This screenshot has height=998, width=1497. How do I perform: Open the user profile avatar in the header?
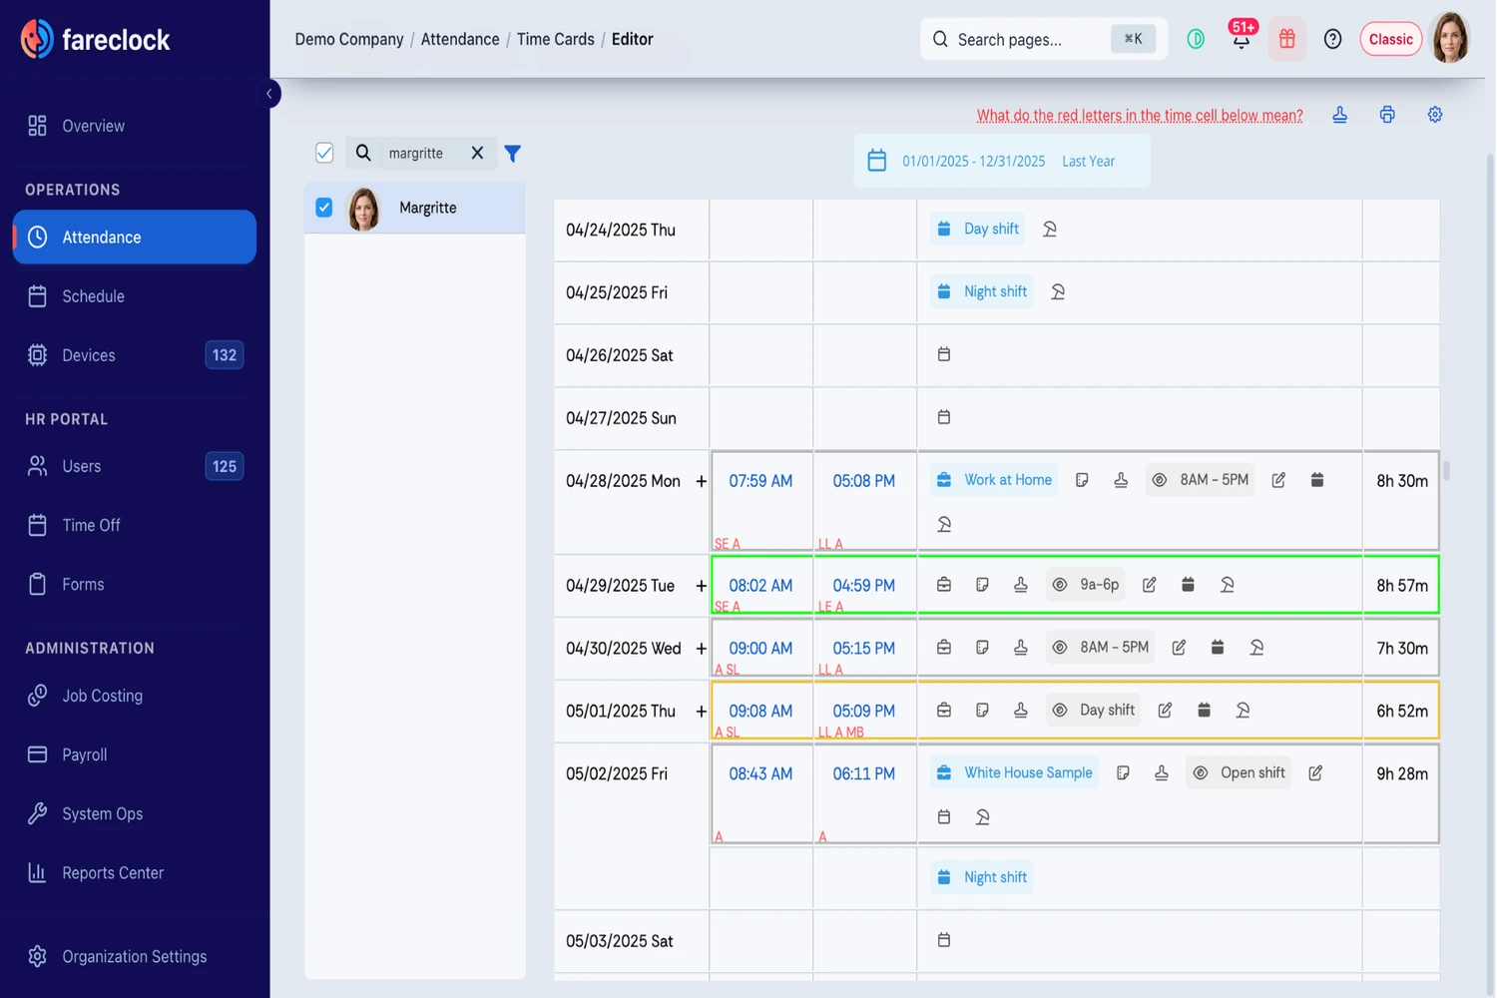coord(1451,38)
